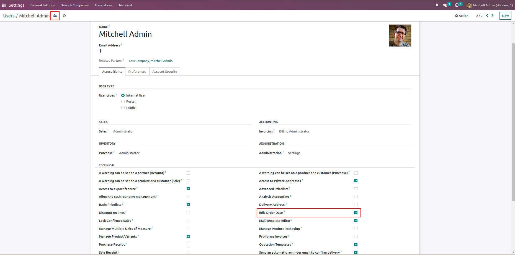Open the Users & Companies menu
The width and height of the screenshot is (515, 255).
click(75, 5)
